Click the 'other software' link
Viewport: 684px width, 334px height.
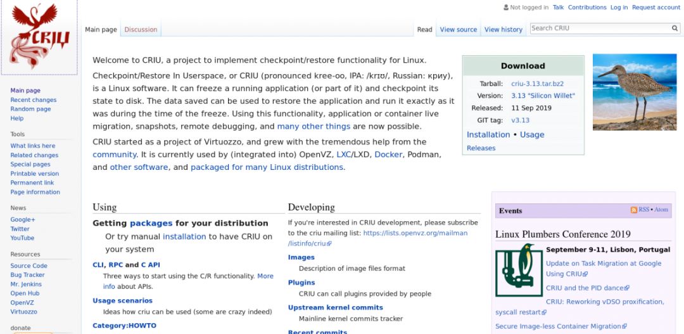(139, 167)
